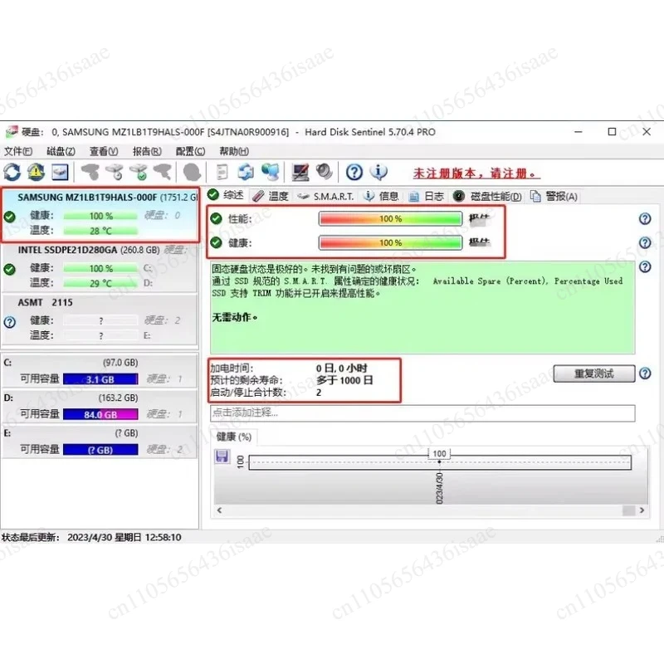Image resolution: width=664 pixels, height=664 pixels.
Task: Click the INTEL 29 °C temperature value
Action: point(100,283)
